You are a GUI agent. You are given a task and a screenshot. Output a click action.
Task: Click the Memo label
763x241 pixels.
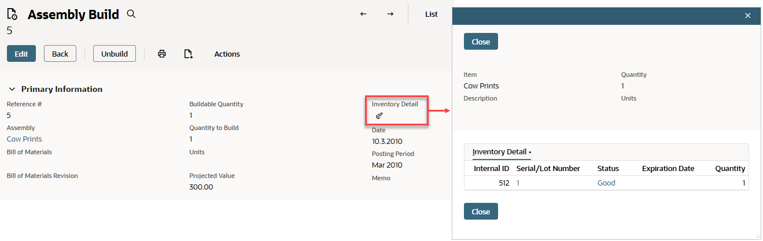click(381, 178)
